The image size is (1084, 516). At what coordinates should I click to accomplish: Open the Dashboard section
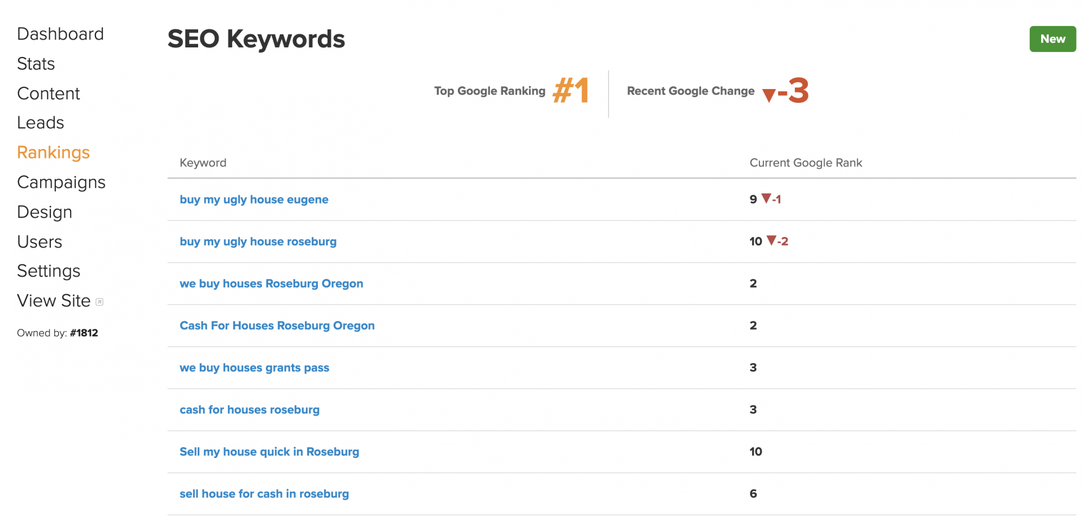point(60,34)
